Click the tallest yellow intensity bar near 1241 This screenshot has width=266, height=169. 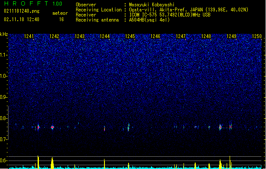click(x=38, y=162)
